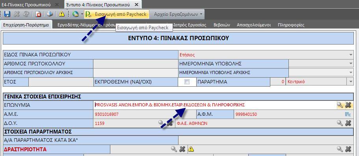The width and height of the screenshot is (359, 156).
Task: Click the ΑΡΙΘΜΟΣ ΠΡΩΤΟΚΟΛΛΟΥ ΑΡΧΙΚΗΣ input field
Action: coord(136,73)
